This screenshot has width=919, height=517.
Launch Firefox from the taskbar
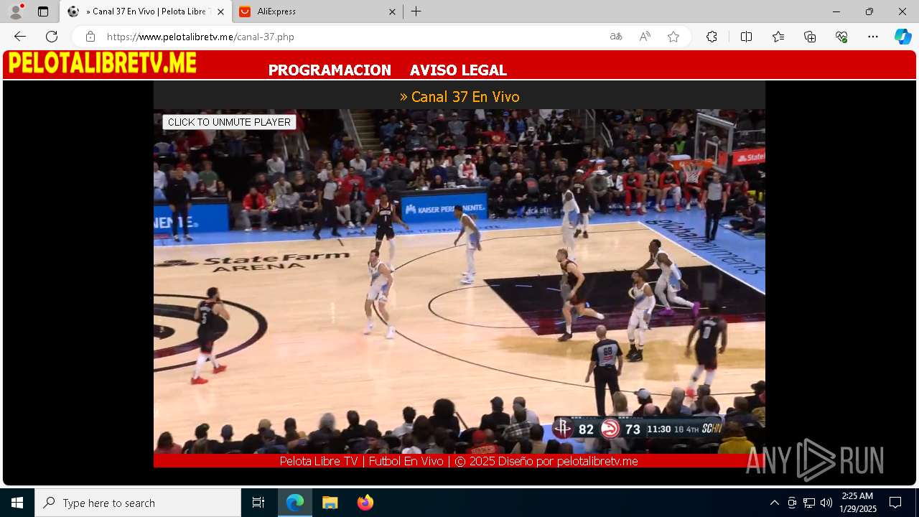click(365, 503)
